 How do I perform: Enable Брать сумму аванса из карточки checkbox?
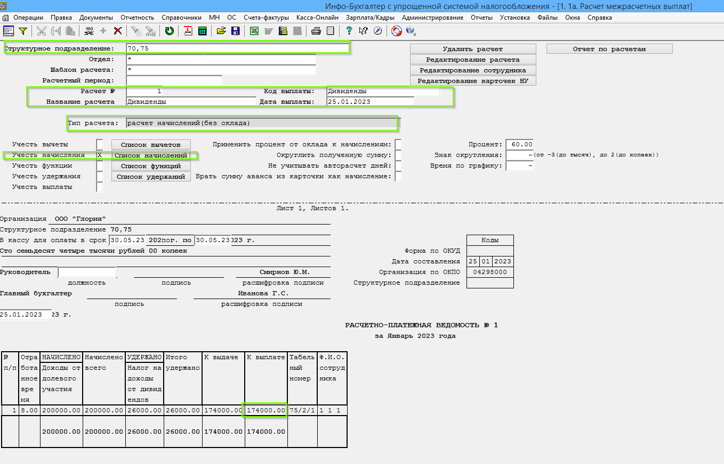pos(398,176)
